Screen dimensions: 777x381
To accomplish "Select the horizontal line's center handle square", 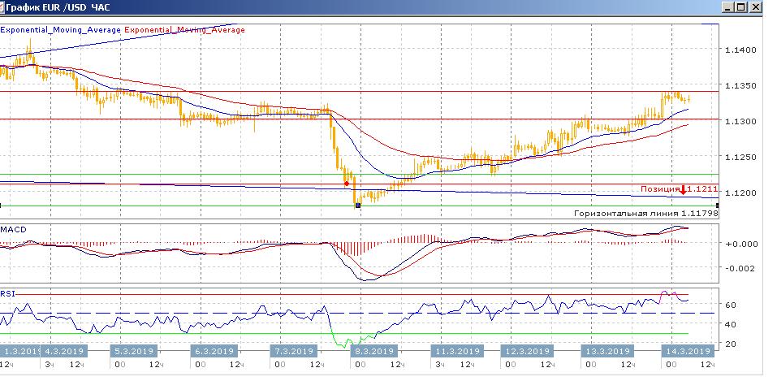I will coord(358,206).
